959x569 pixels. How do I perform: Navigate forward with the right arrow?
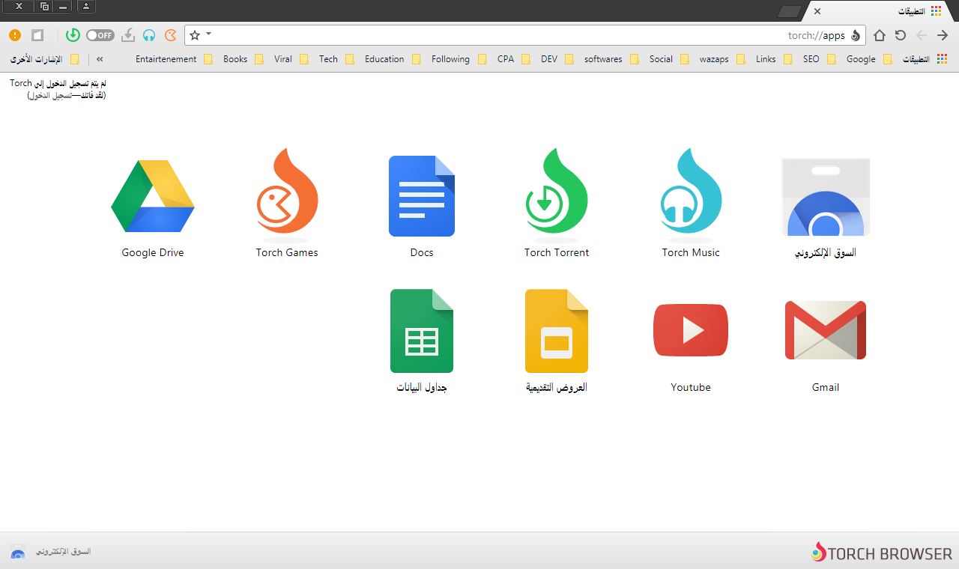coord(943,35)
